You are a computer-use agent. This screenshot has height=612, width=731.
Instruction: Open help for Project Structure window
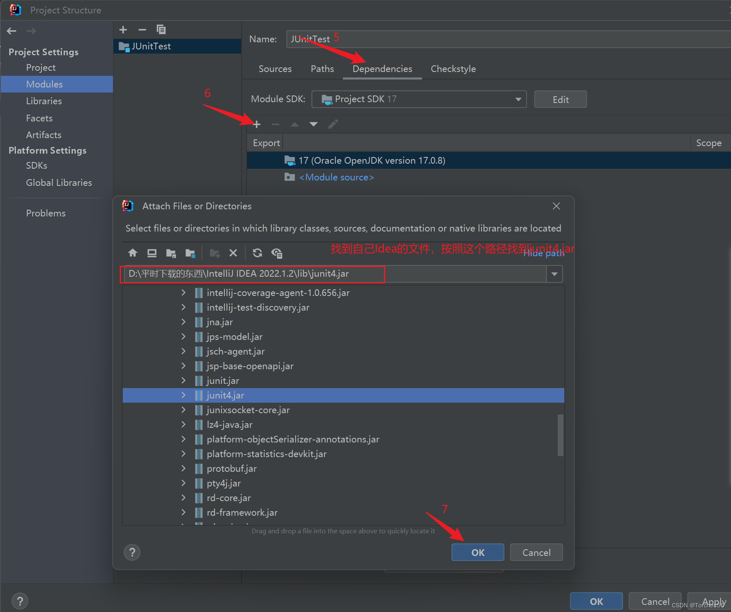20,602
